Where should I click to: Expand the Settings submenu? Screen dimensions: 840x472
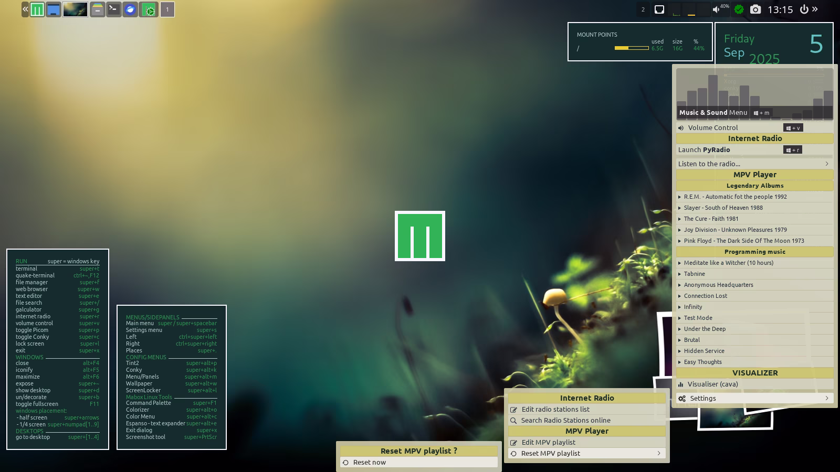(x=754, y=399)
